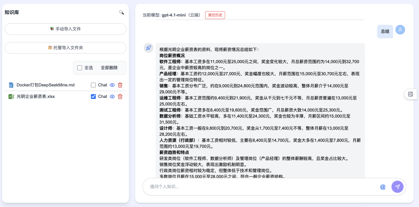Click the bold 软件工程师 text in the reply
419x207 pixels.
coord(170,61)
